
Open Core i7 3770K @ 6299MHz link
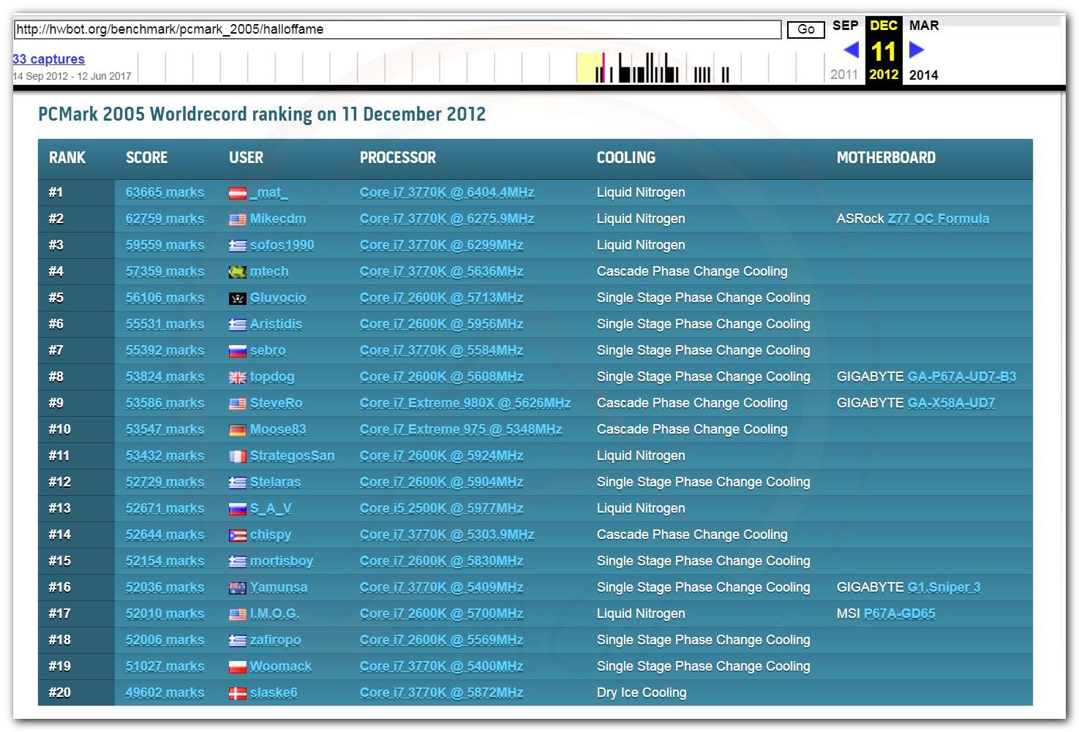pyautogui.click(x=441, y=245)
